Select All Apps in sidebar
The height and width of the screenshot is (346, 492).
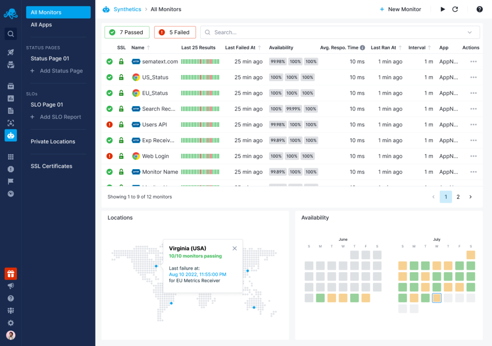pos(41,25)
